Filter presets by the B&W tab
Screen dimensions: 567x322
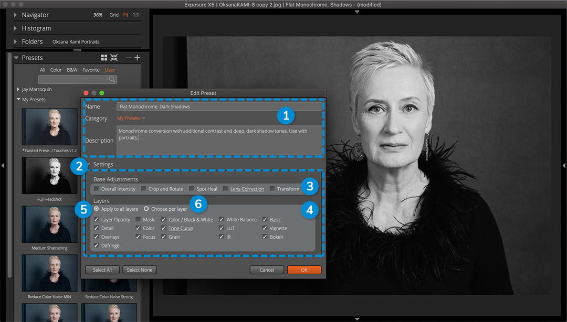tap(72, 70)
